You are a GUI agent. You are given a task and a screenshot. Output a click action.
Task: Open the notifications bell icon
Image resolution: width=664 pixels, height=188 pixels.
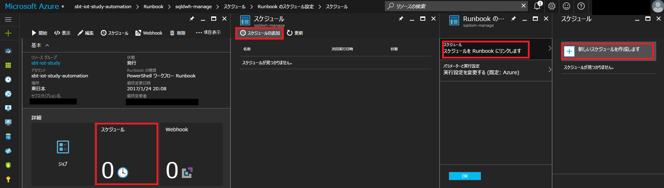[537, 6]
